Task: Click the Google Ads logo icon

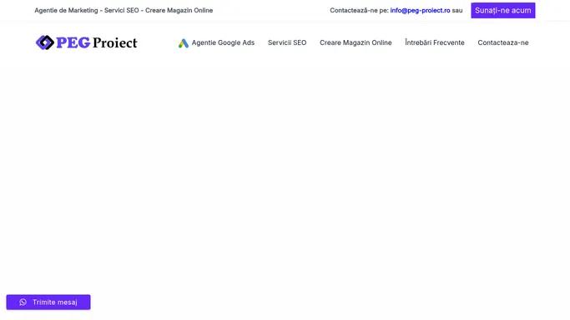Action: click(x=184, y=43)
